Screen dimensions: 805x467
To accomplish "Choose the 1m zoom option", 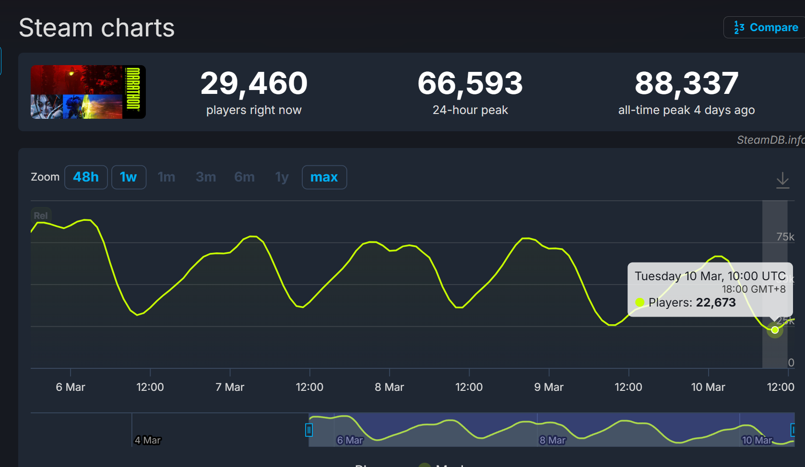I will point(166,177).
